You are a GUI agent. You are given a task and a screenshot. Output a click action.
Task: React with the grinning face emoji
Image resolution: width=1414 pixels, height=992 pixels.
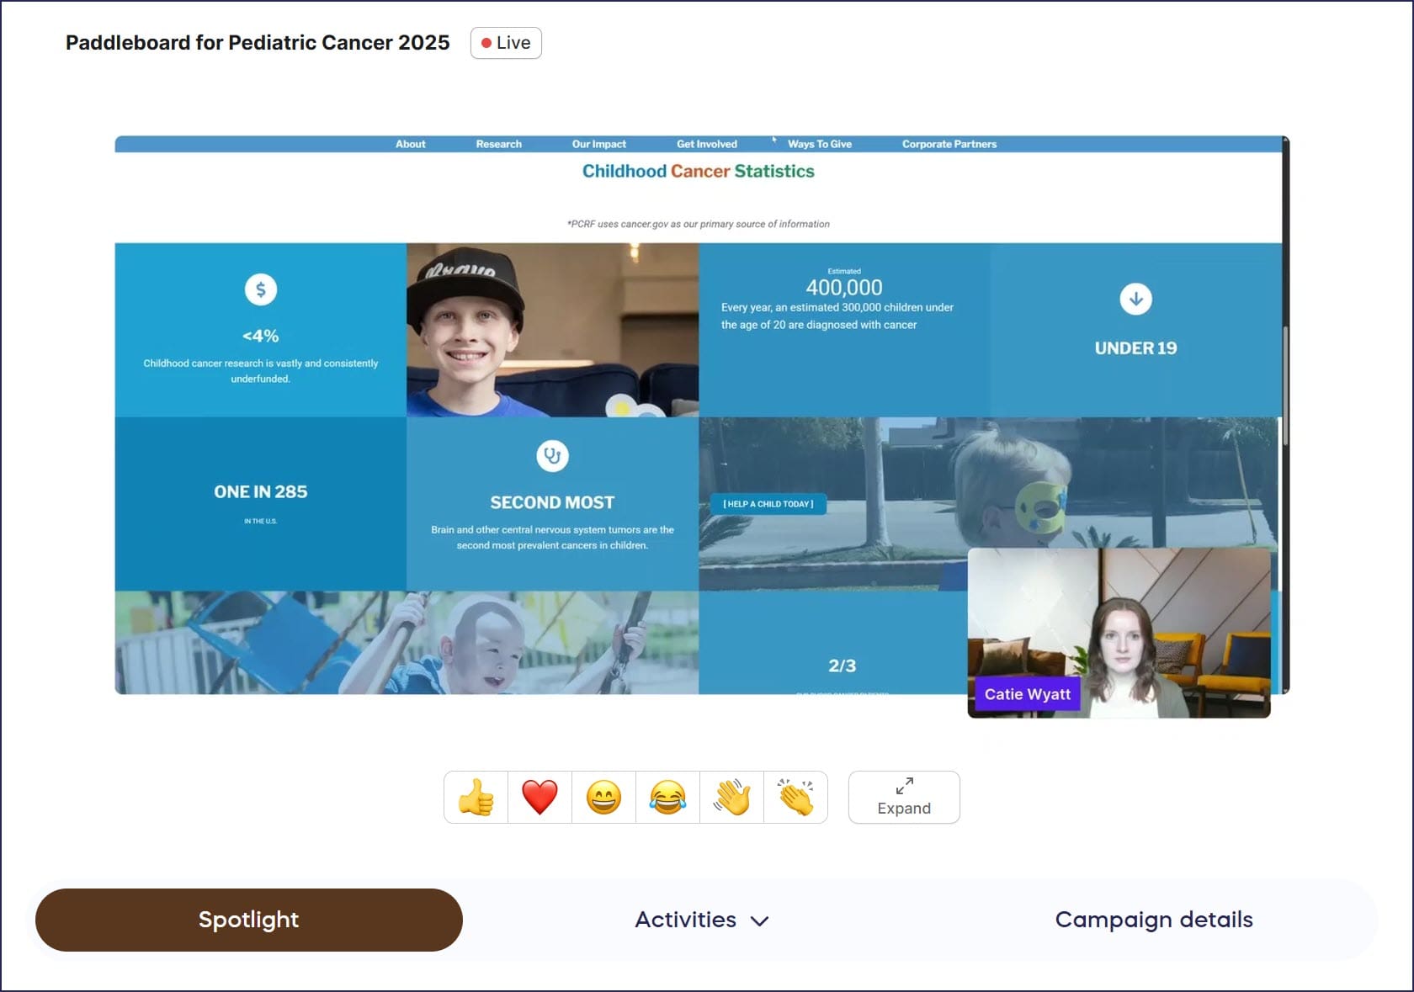pos(603,798)
